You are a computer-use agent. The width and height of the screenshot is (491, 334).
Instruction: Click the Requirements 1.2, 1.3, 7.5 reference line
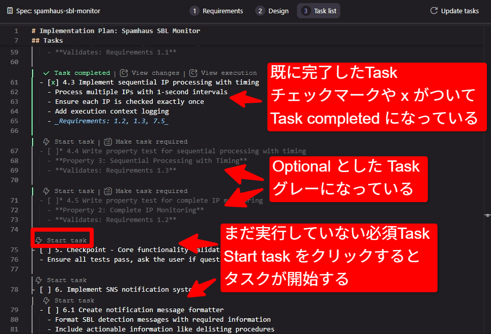[x=112, y=121]
